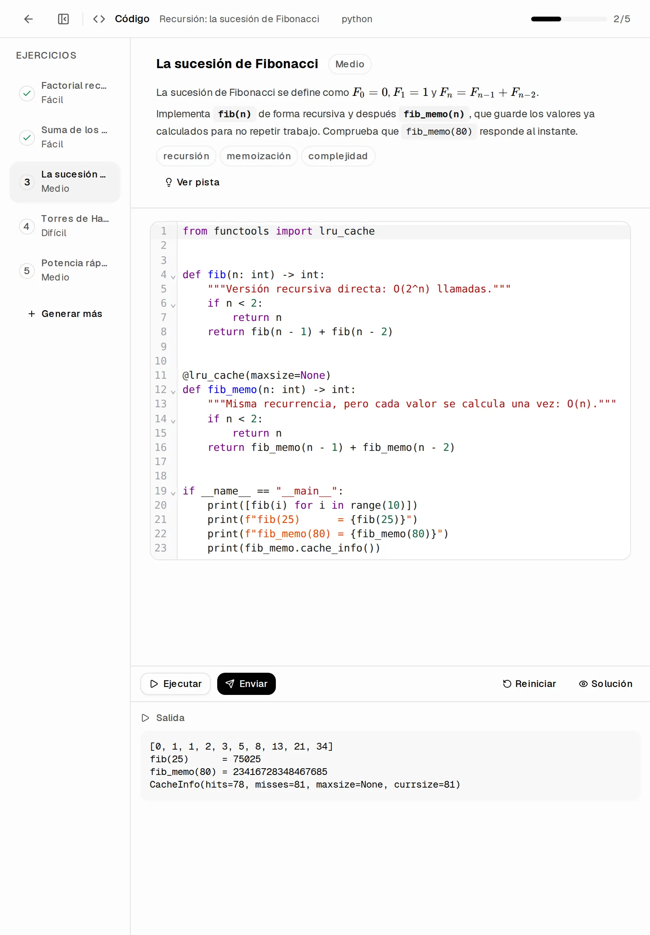Image resolution: width=650 pixels, height=935 pixels.
Task: Collapse the fold arrow on line 12
Action: pos(173,392)
